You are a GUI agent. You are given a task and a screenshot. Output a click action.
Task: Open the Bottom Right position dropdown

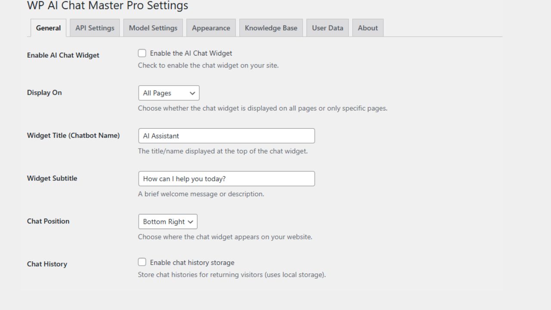pos(167,222)
